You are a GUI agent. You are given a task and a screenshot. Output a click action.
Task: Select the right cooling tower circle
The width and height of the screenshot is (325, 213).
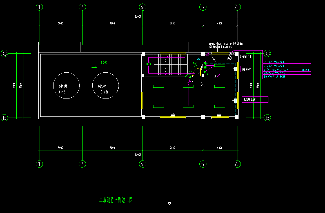pyautogui.click(x=106, y=86)
